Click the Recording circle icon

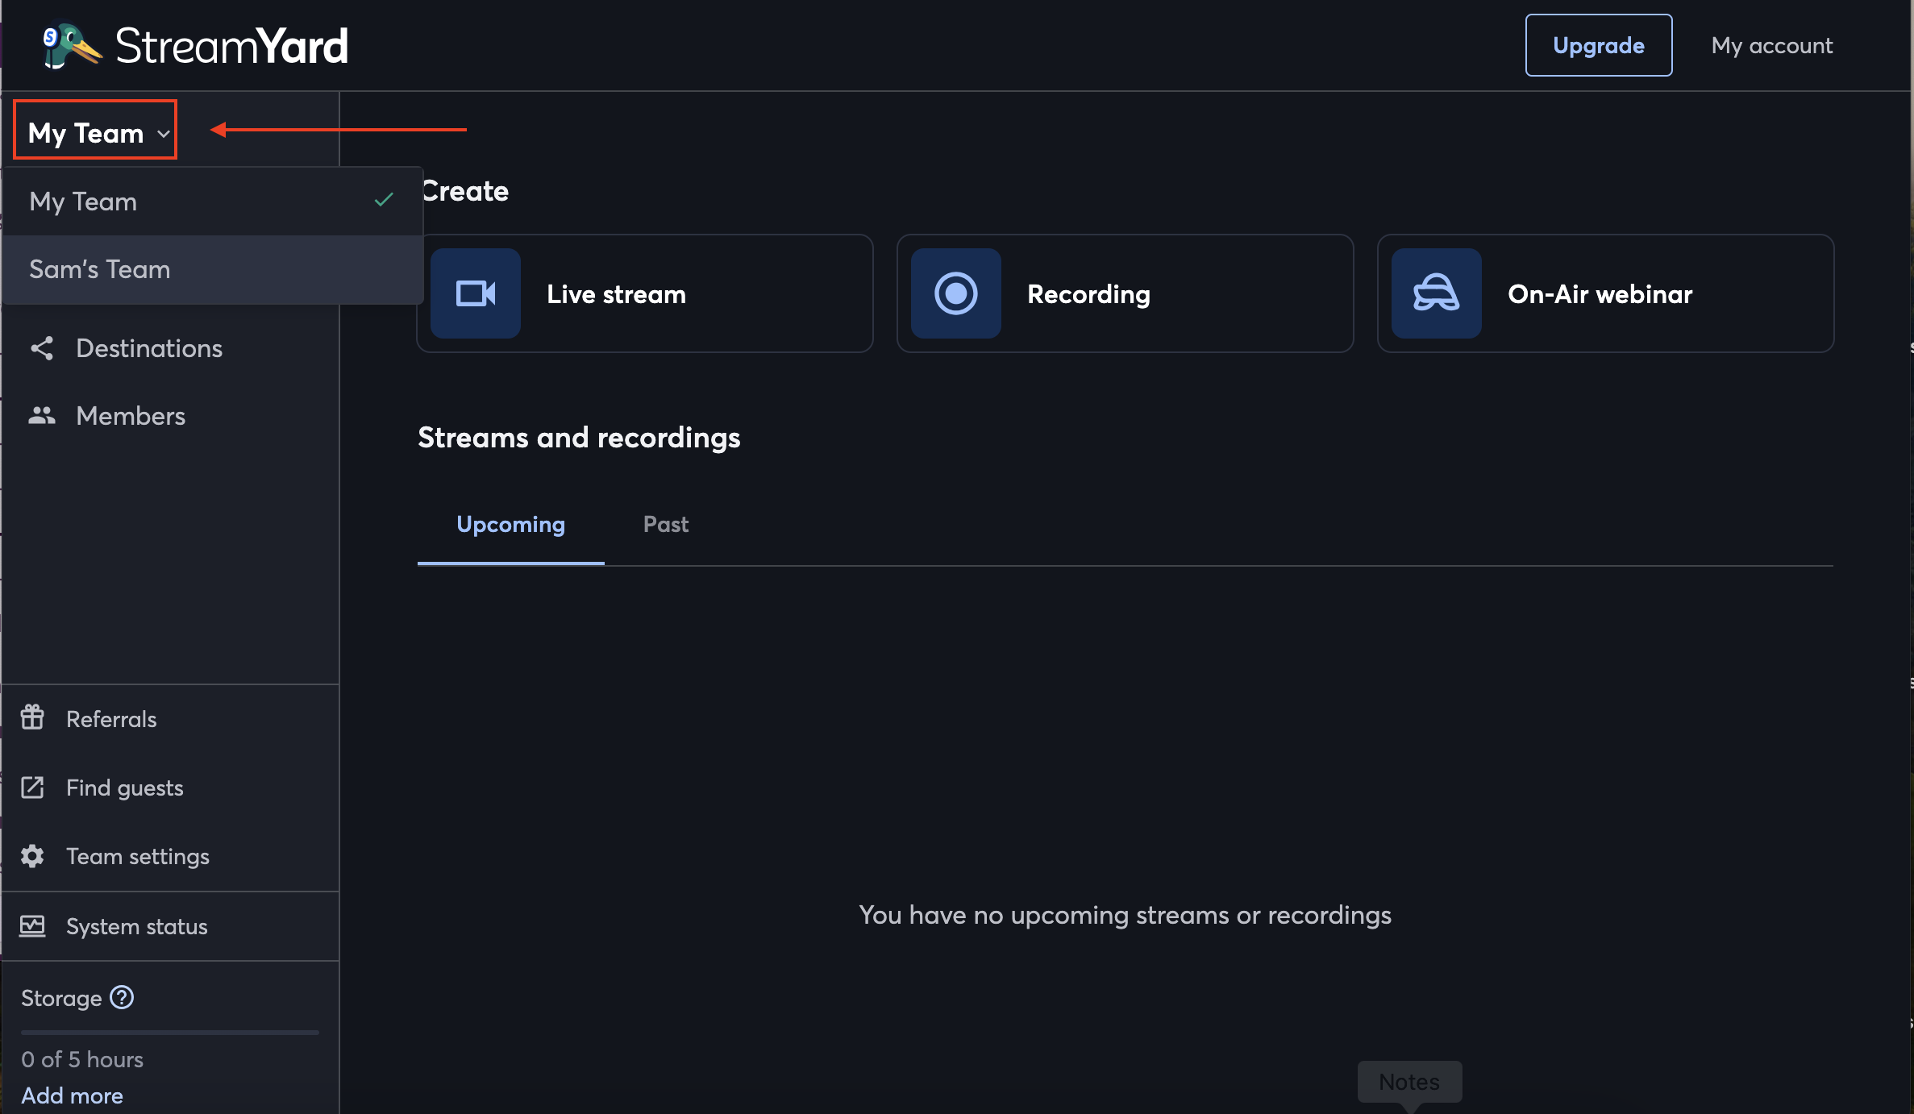[956, 293]
